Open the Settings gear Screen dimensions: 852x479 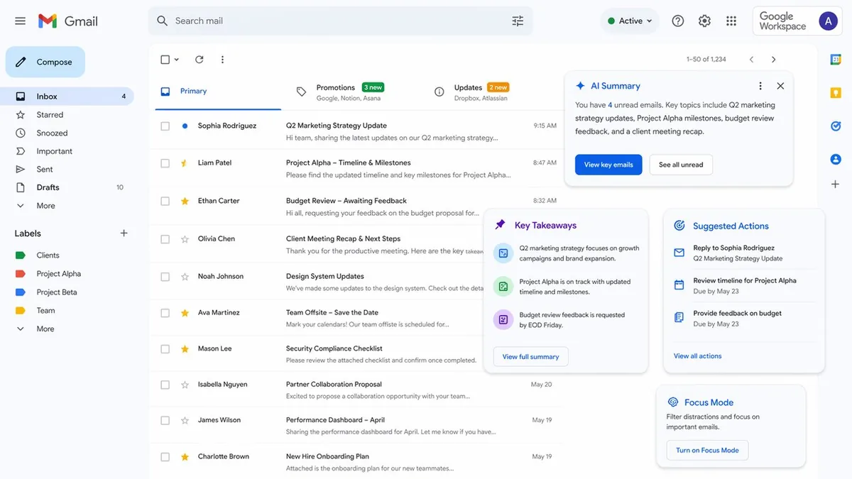coord(704,21)
